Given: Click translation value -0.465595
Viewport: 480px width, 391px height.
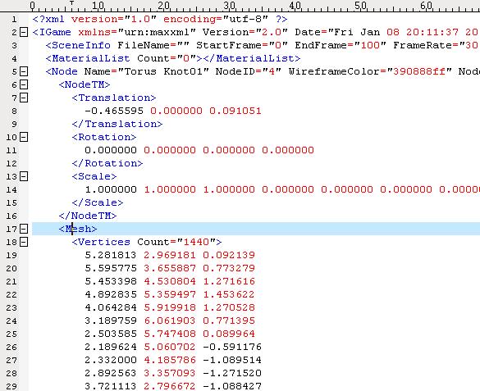Looking at the screenshot, I should [x=114, y=111].
